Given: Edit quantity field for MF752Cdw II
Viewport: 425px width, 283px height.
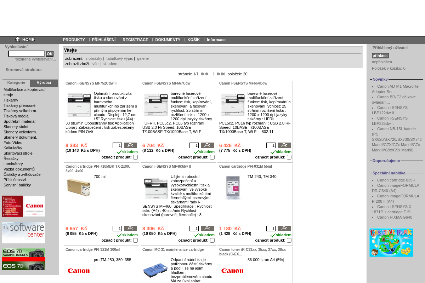Looking at the screenshot, I should click(117, 145).
